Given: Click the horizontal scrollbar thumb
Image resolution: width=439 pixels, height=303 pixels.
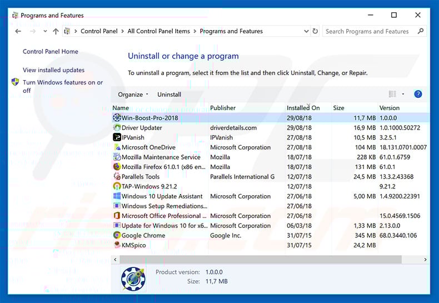Looking at the screenshot, I should pos(261,260).
